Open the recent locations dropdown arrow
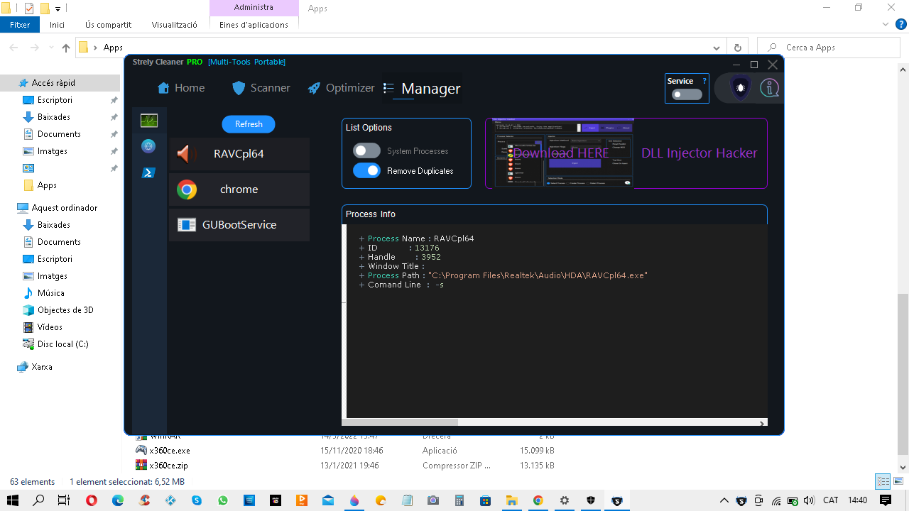909x511 pixels. (x=50, y=48)
